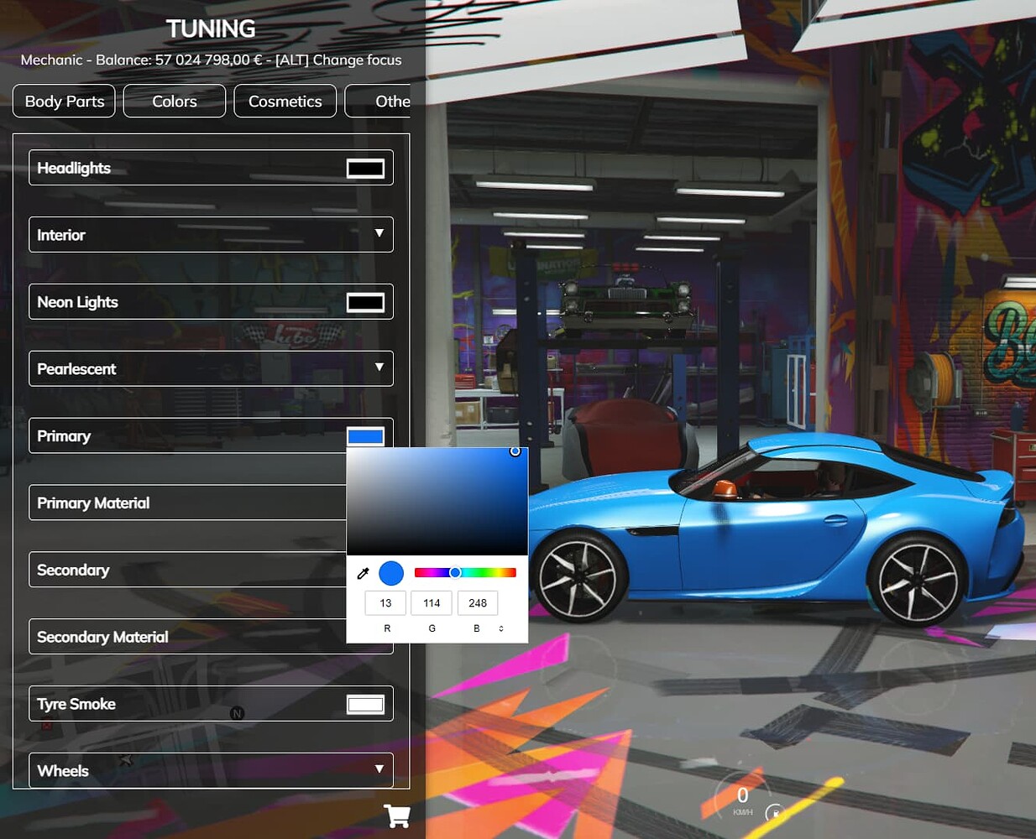Open the Headlights color swatch
This screenshot has height=839, width=1036.
click(365, 167)
